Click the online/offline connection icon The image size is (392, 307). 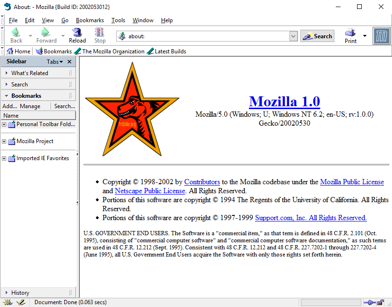(369, 302)
